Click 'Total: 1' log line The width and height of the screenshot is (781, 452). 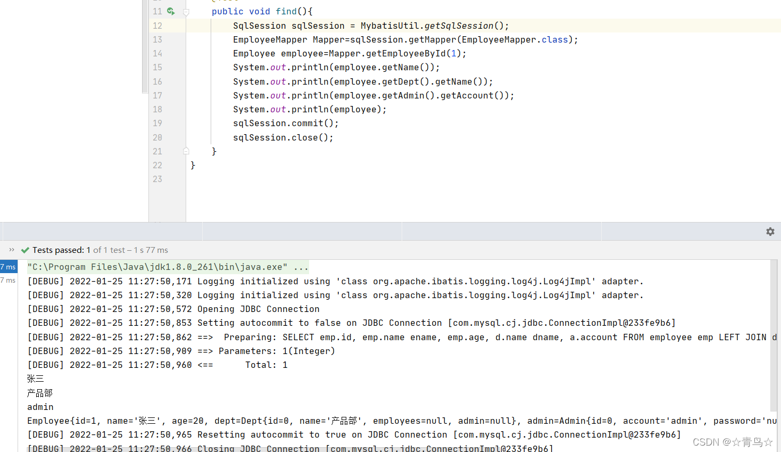pyautogui.click(x=157, y=365)
